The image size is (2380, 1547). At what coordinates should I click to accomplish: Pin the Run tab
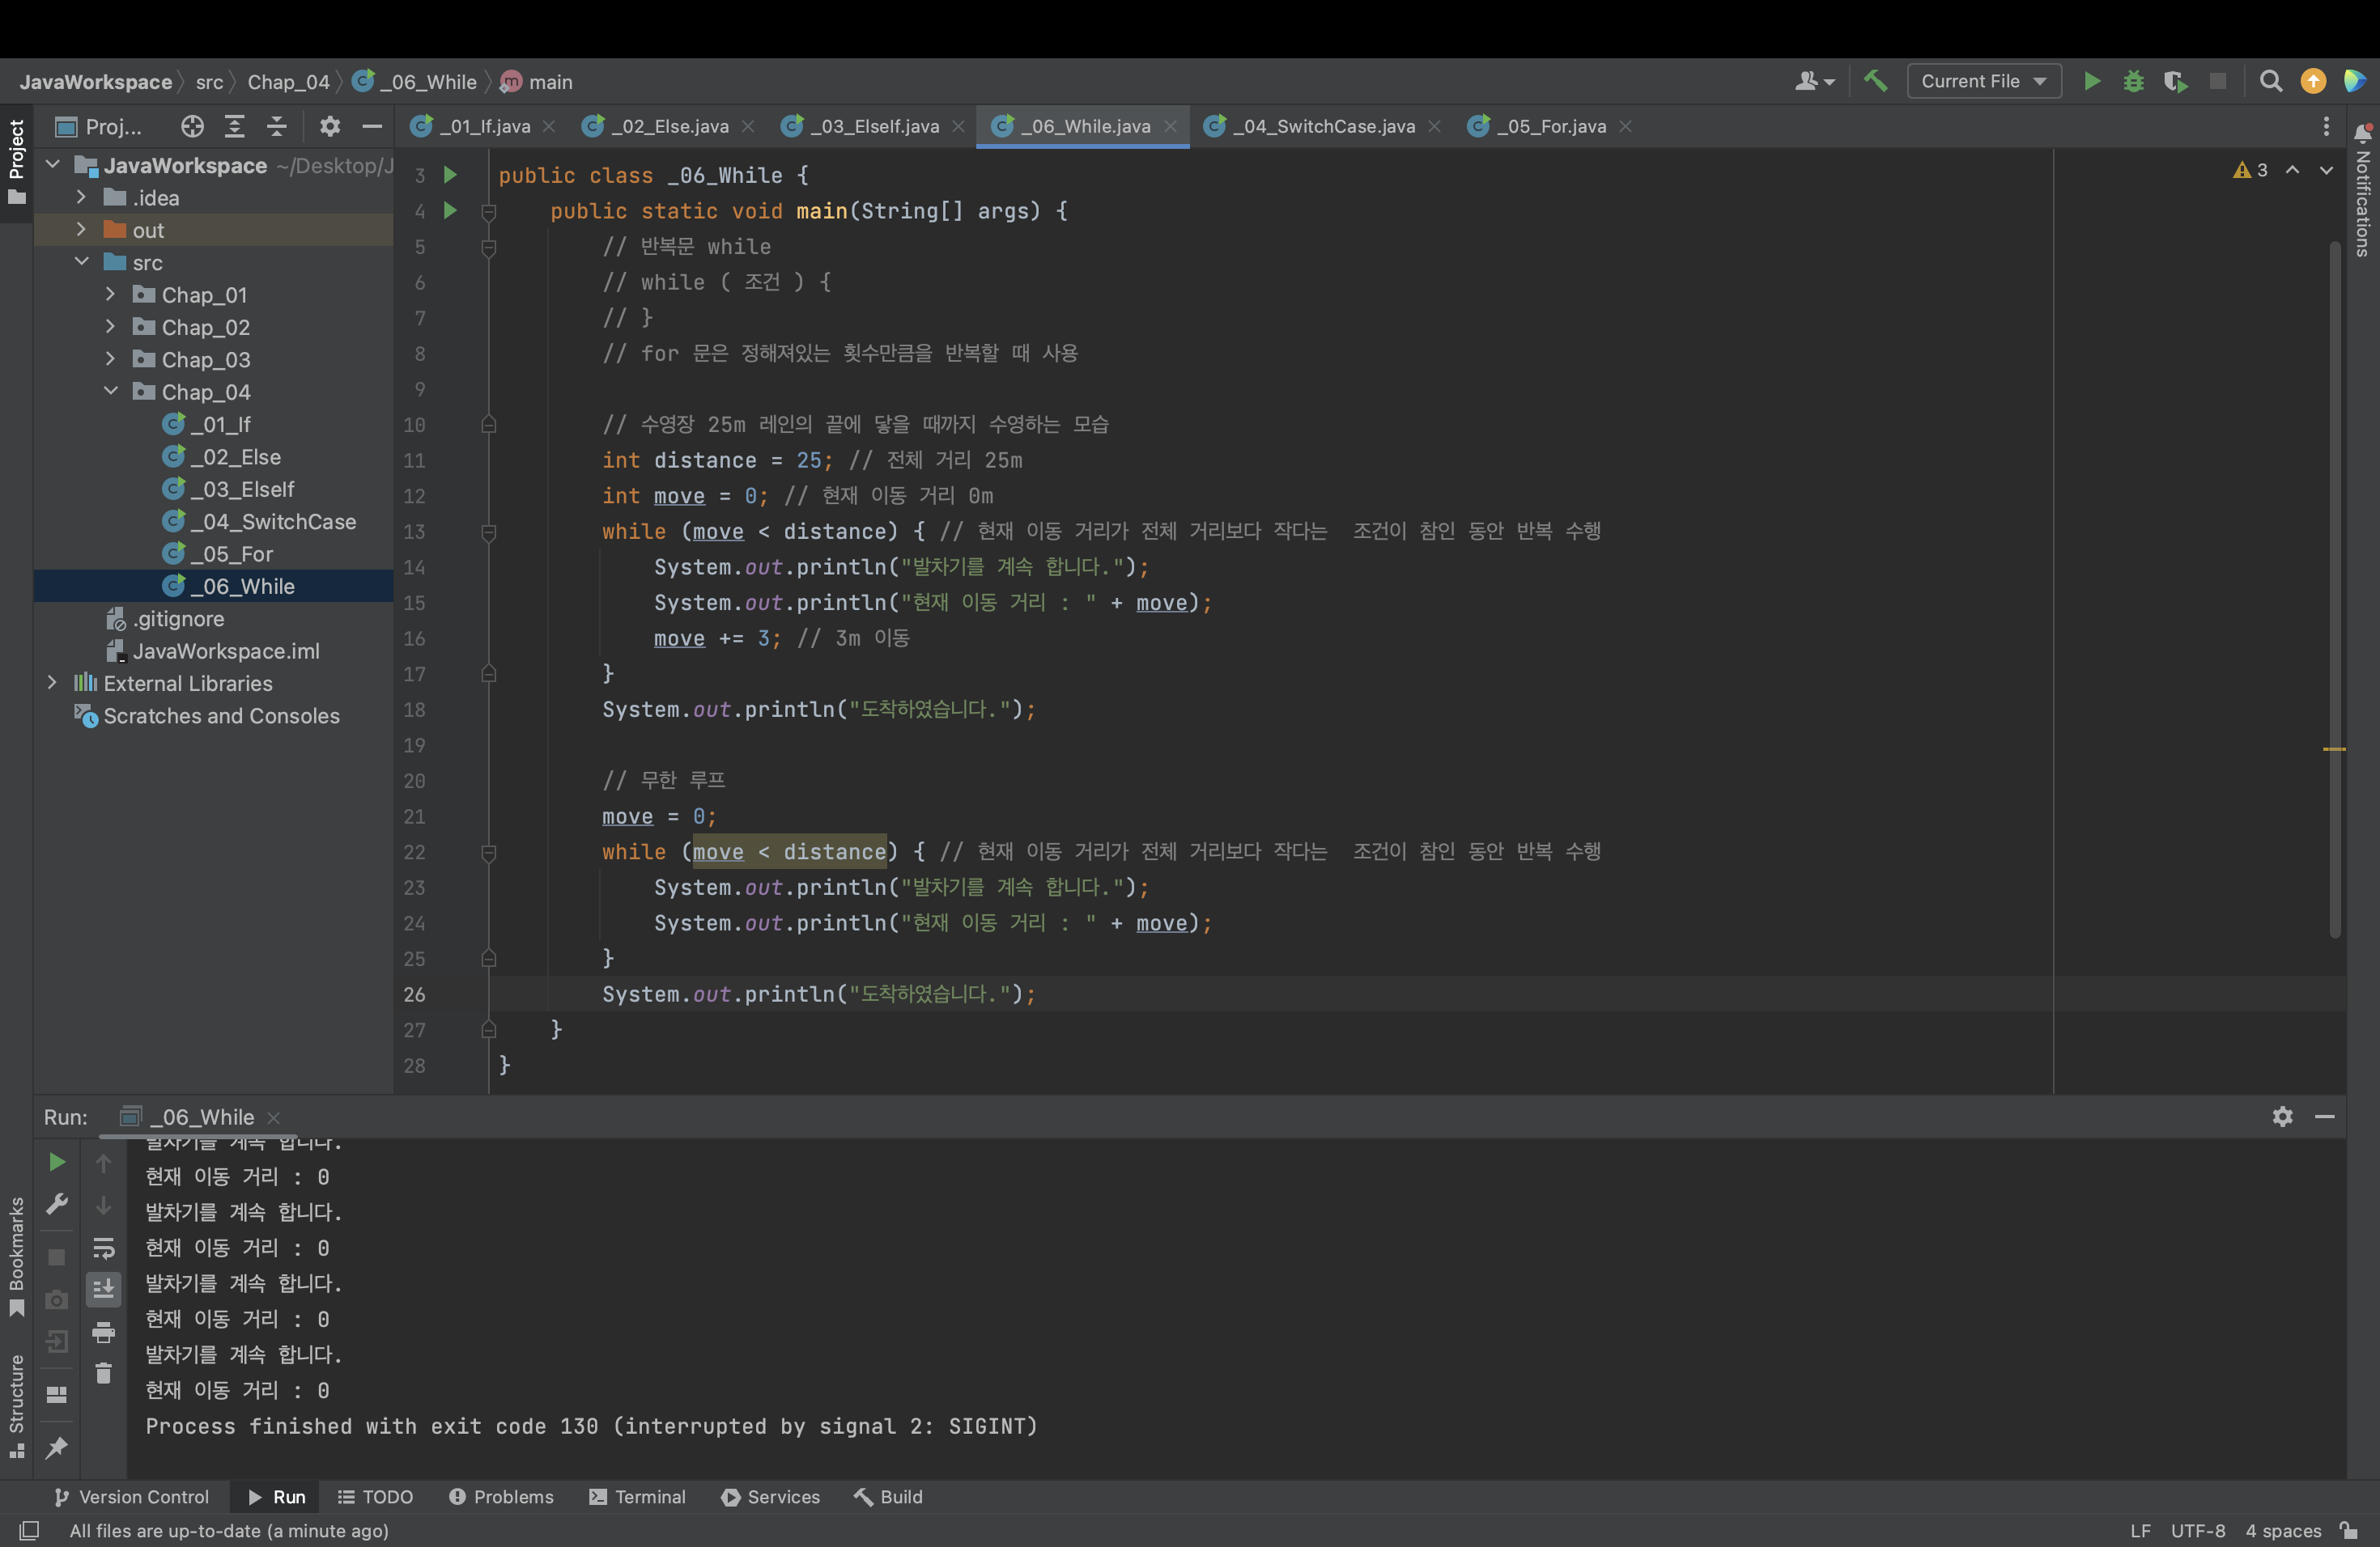click(x=57, y=1447)
